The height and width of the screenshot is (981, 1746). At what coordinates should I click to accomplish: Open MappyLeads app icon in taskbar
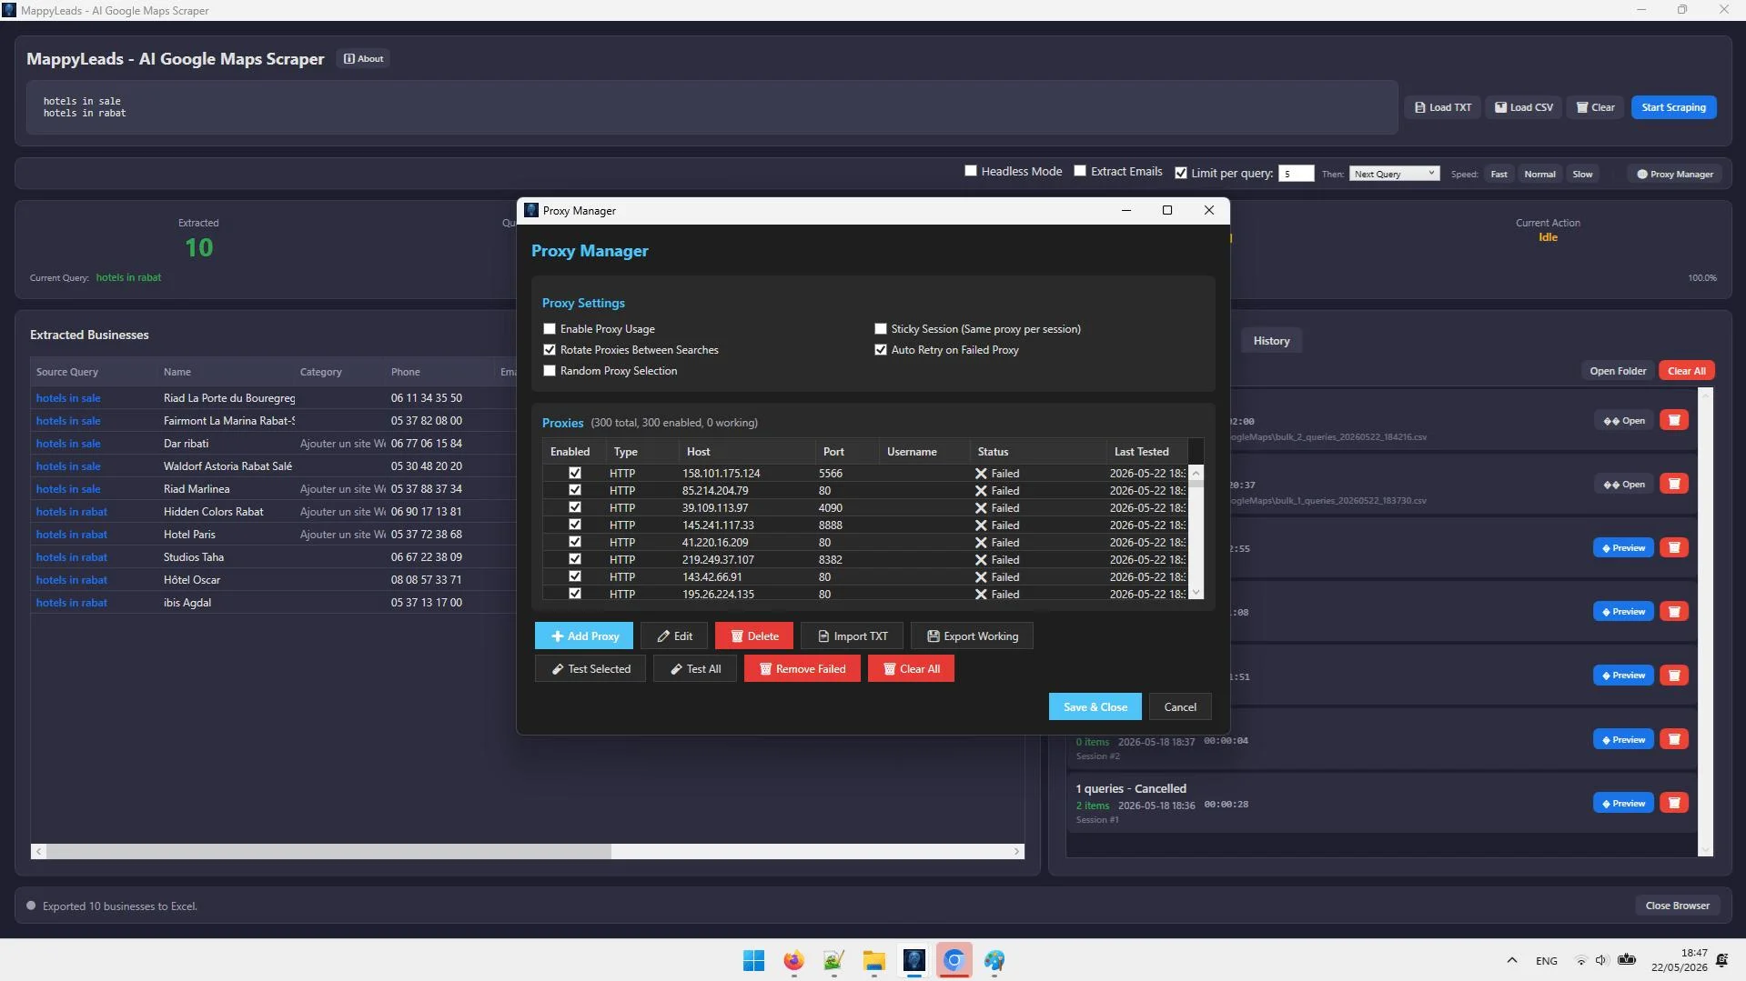pyautogui.click(x=913, y=960)
